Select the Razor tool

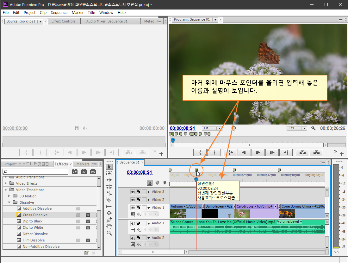(x=109, y=200)
